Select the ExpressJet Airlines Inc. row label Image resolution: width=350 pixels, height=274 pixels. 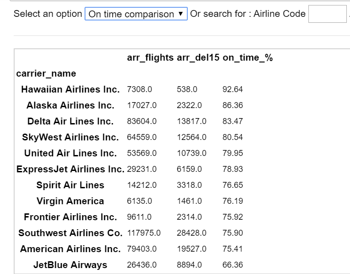tap(70, 169)
